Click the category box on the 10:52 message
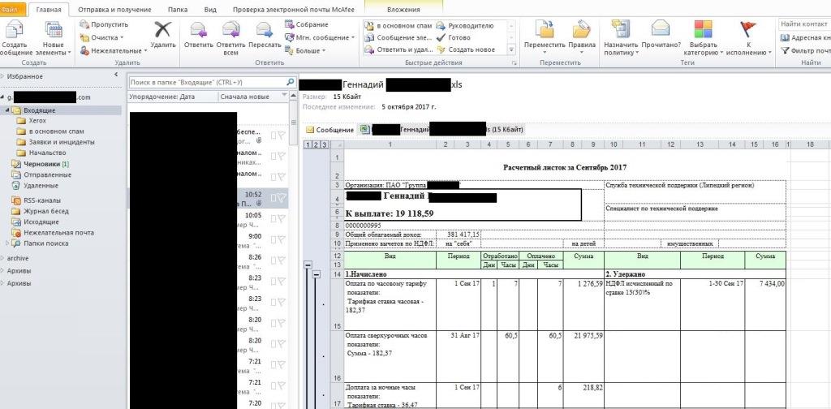Image resolution: width=831 pixels, height=409 pixels. pos(273,198)
